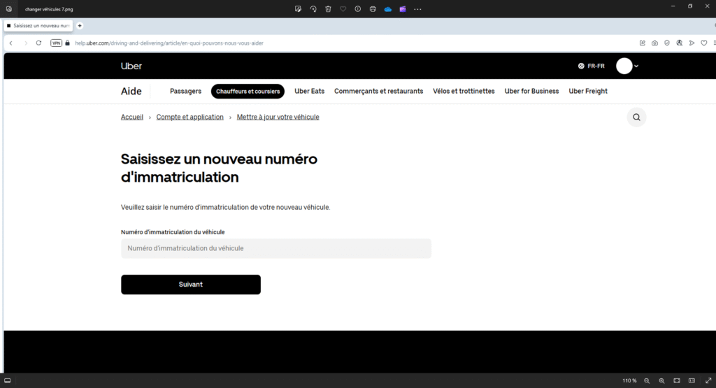Open the FR-FR language selector
Screen dimensions: 716x388
pos(592,66)
